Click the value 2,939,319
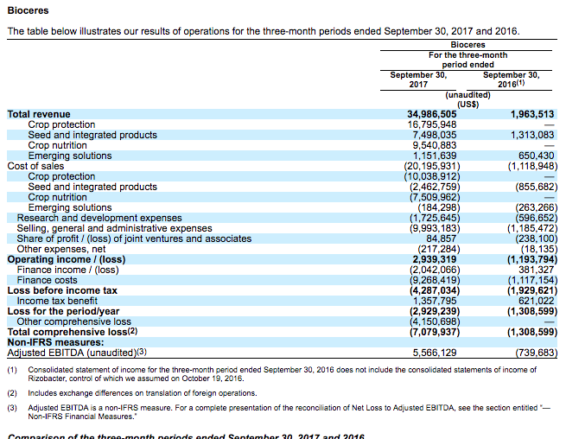 (x=435, y=259)
